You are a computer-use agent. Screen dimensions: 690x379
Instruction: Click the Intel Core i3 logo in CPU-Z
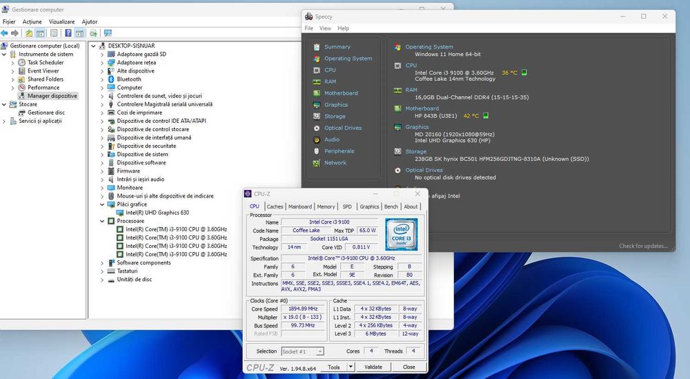(x=402, y=235)
